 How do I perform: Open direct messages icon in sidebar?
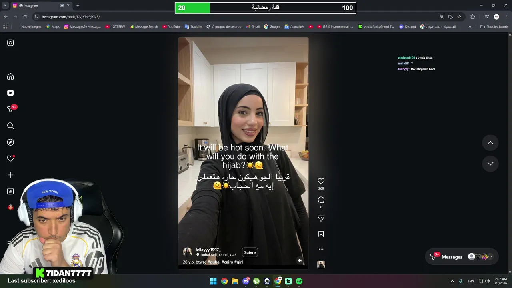[10, 109]
